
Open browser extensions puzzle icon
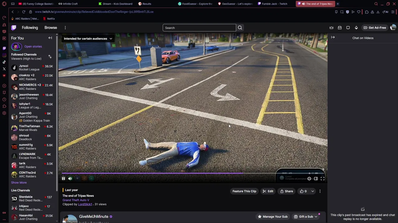click(x=367, y=12)
